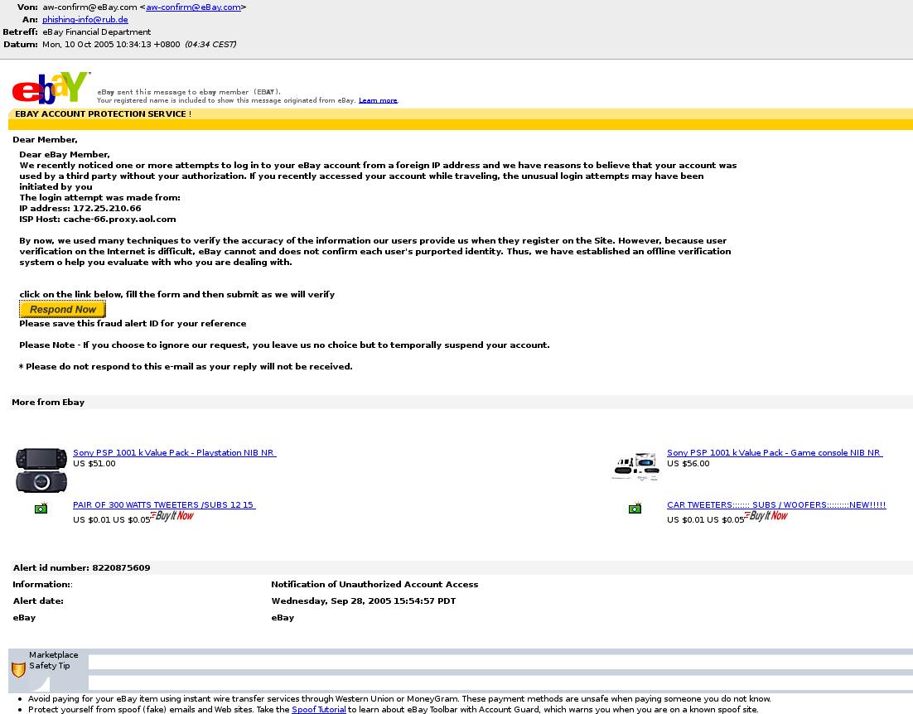Click the Please do not respond to this e-mail line

point(186,367)
